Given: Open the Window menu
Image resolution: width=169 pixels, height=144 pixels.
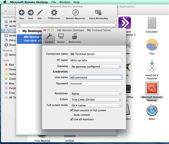Looking at the screenshot, I should pyautogui.click(x=65, y=2).
